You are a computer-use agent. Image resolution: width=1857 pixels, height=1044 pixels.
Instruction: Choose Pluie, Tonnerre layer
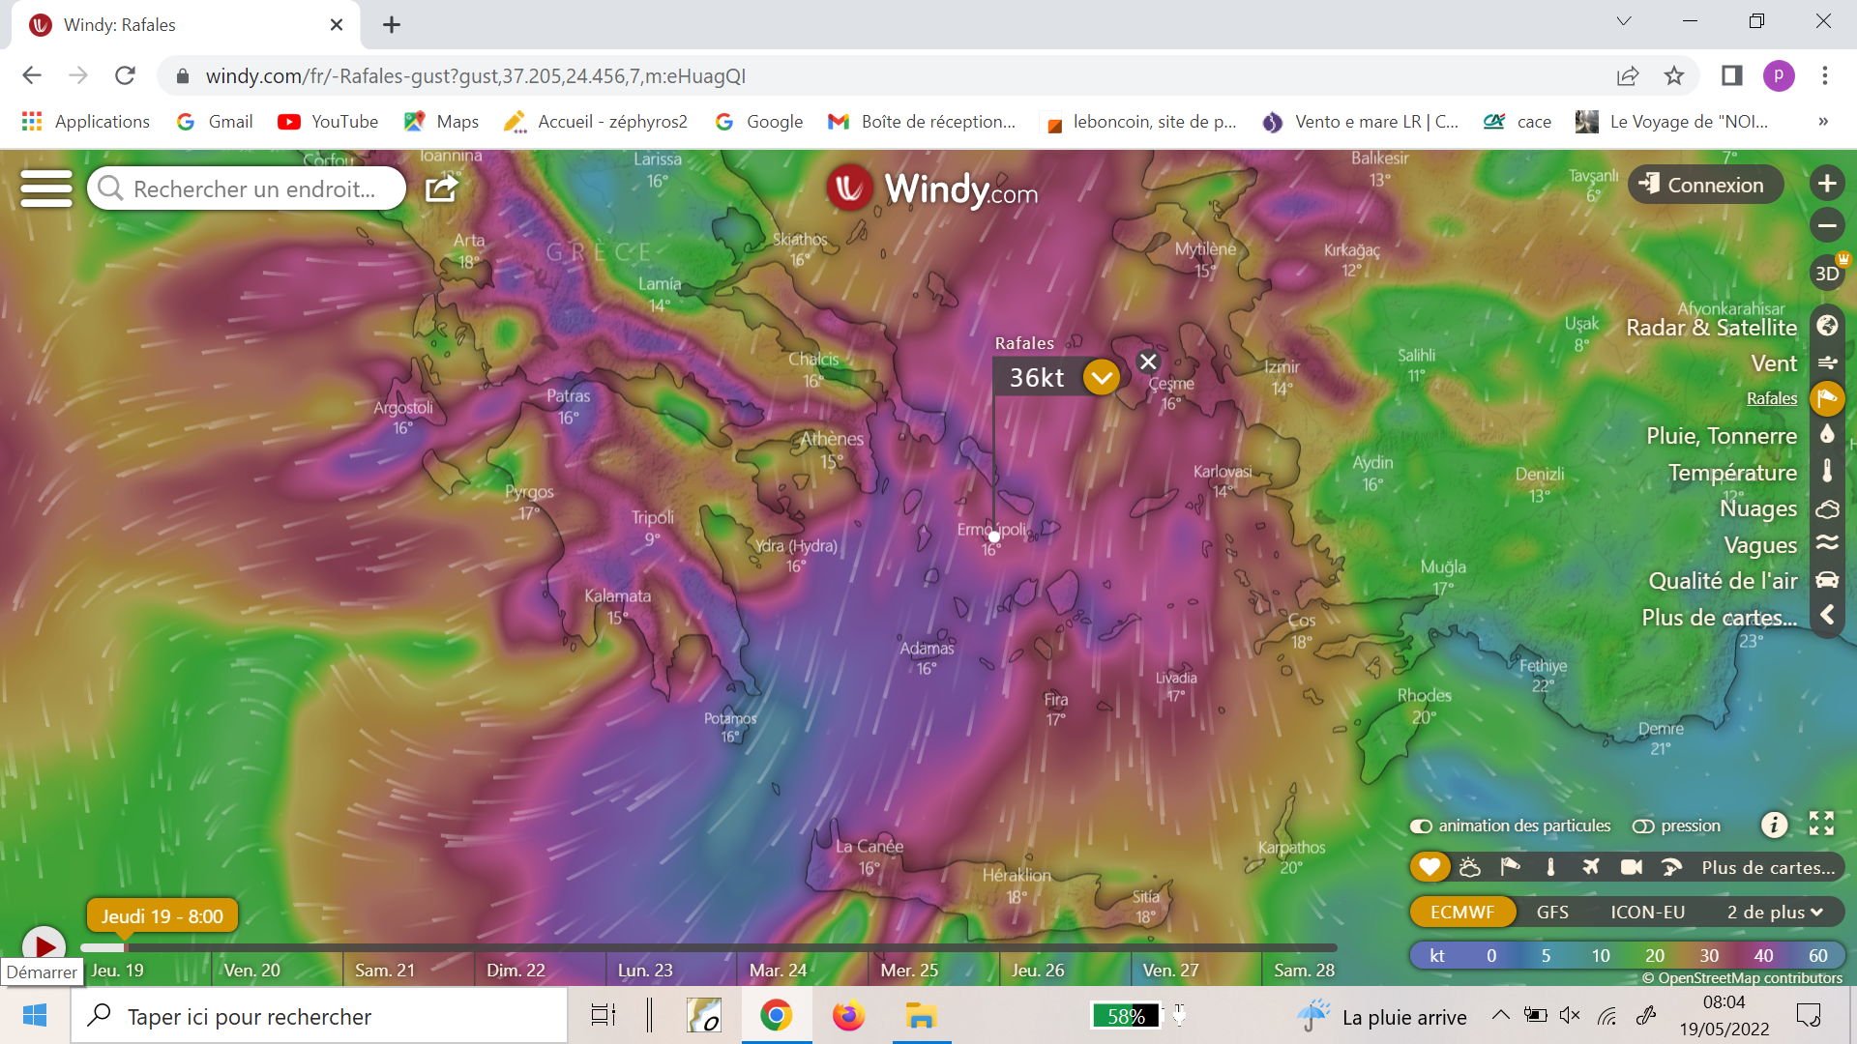click(x=1721, y=436)
